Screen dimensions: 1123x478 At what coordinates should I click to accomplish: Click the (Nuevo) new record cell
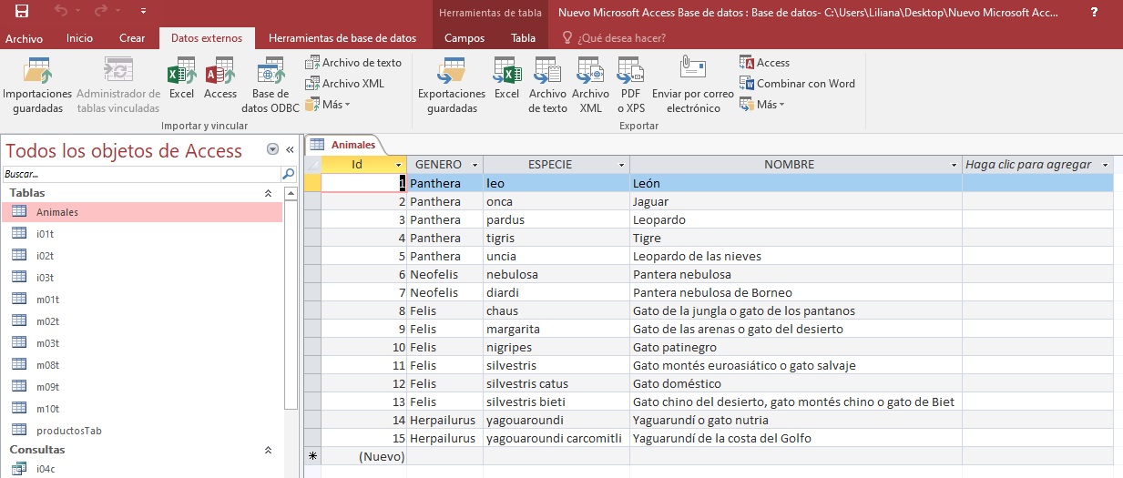(364, 456)
